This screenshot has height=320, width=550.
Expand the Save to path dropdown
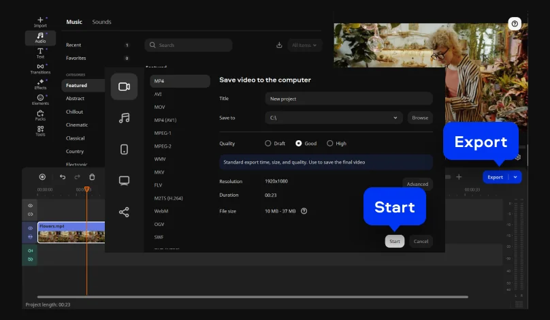(396, 118)
